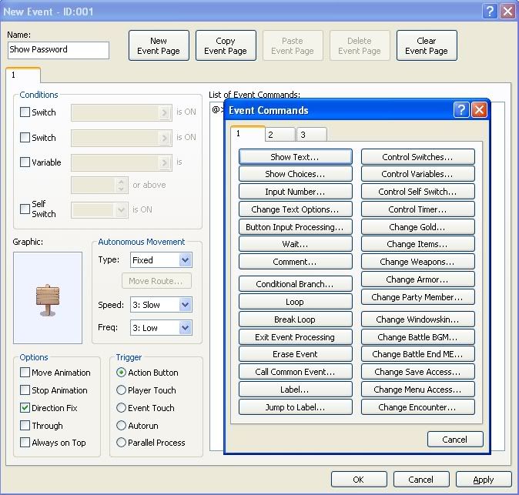
Task: Close the Event Commands dialog with X
Action: [479, 110]
